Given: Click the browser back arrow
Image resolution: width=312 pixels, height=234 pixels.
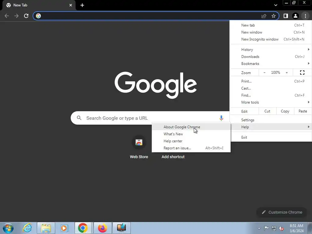Looking at the screenshot, I should (x=7, y=16).
